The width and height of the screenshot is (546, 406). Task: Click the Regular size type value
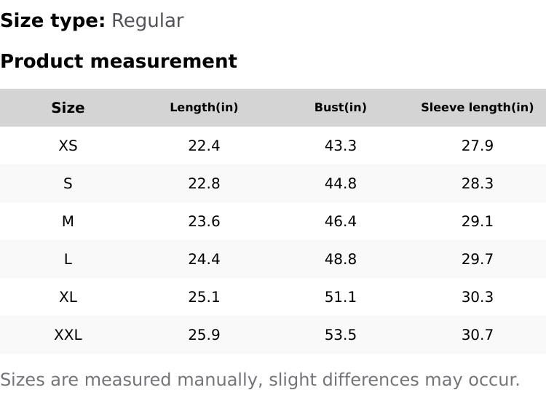coord(147,20)
